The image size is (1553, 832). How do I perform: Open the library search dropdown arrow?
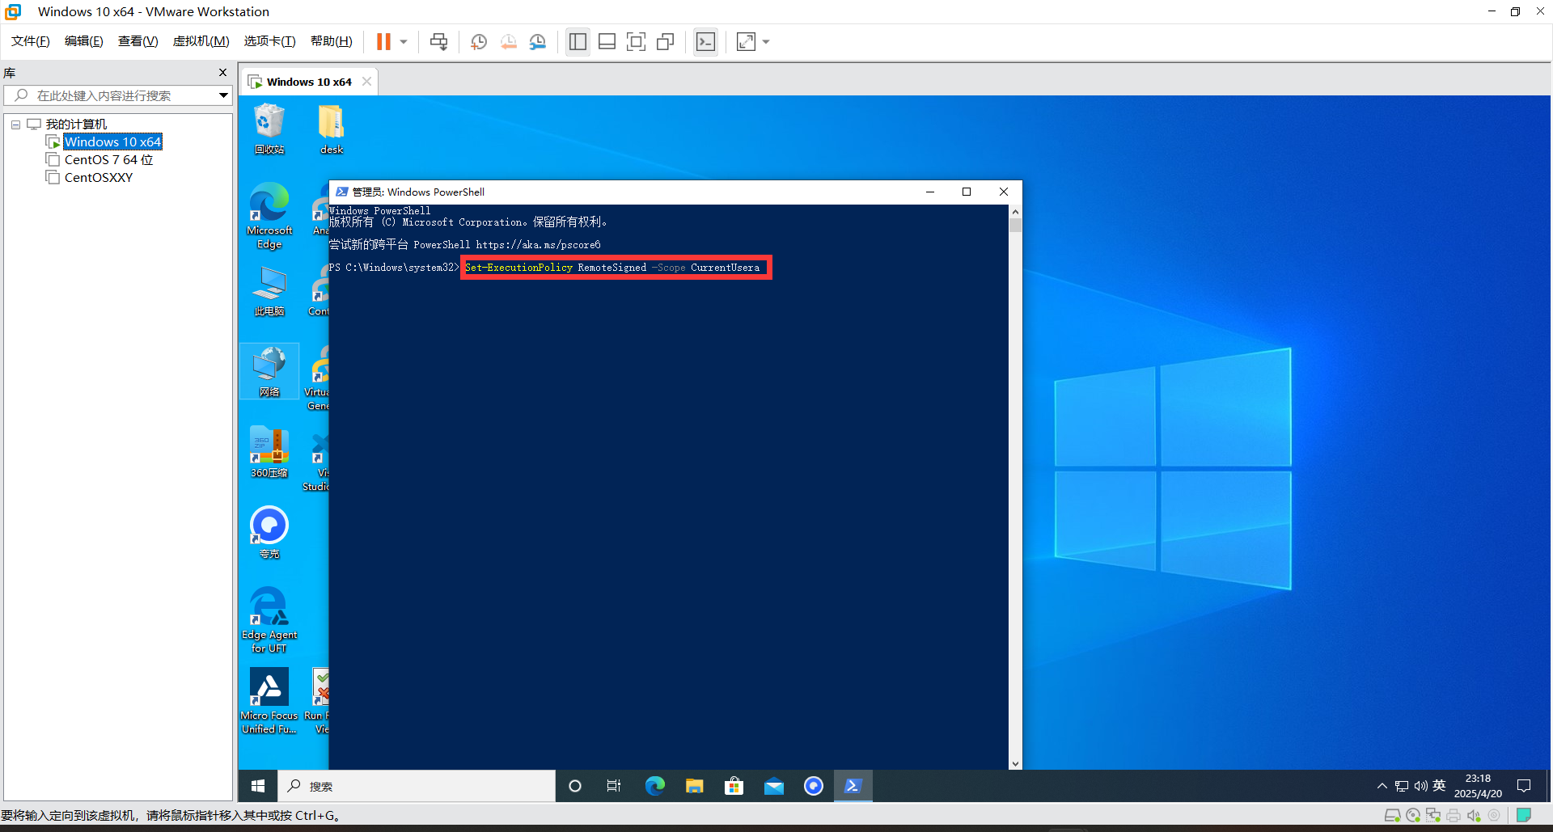(x=223, y=95)
